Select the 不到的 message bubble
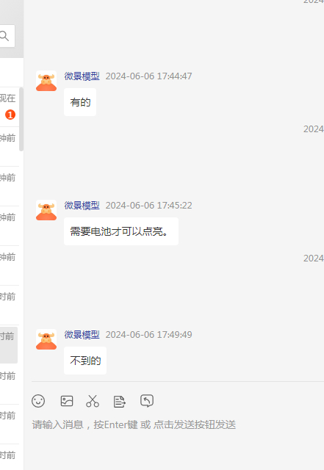Viewport: 324px width, 470px height. [85, 361]
